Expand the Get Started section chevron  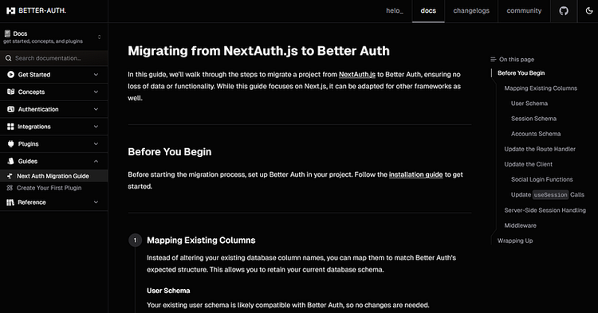coord(96,75)
